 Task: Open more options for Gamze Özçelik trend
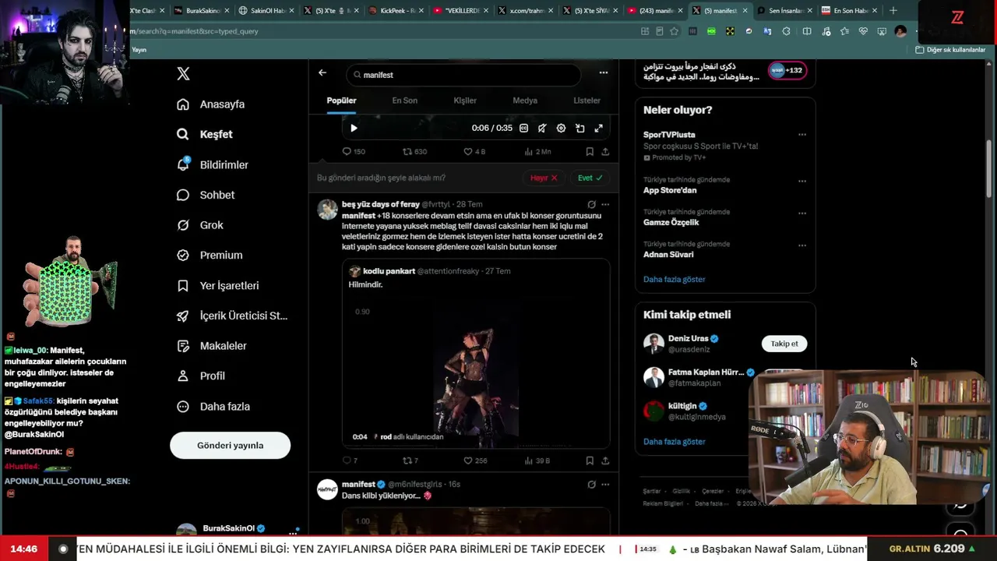[x=802, y=213]
